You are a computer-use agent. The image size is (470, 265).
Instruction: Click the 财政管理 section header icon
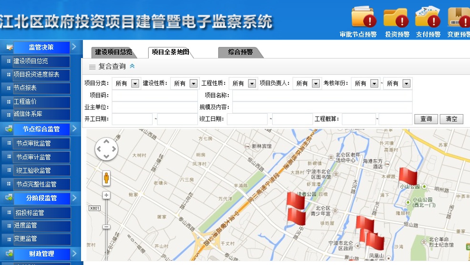[9, 253]
